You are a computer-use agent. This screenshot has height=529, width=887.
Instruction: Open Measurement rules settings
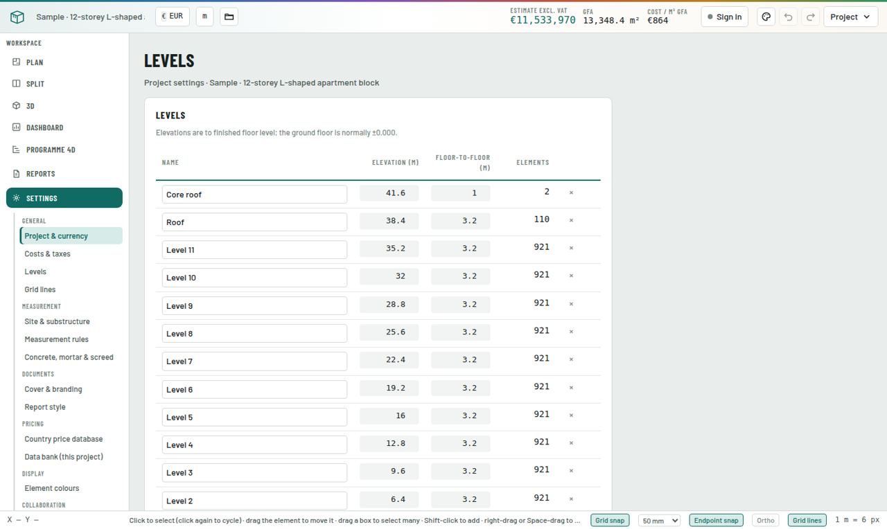pyautogui.click(x=71, y=339)
